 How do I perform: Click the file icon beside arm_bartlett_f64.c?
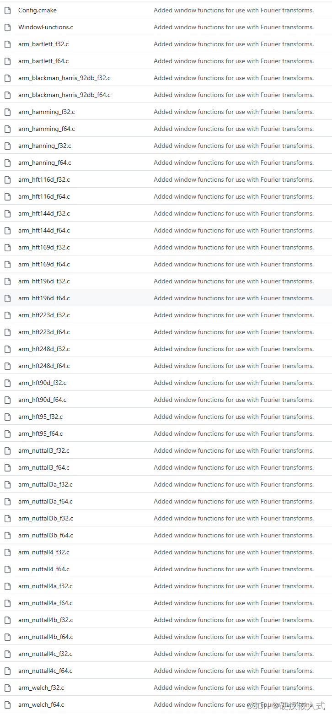[x=7, y=61]
